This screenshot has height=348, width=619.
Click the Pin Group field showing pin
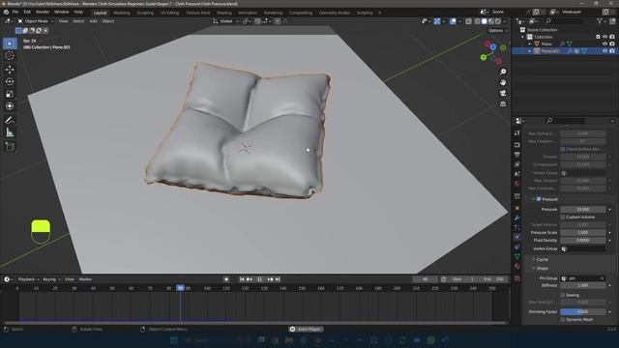[x=582, y=278]
